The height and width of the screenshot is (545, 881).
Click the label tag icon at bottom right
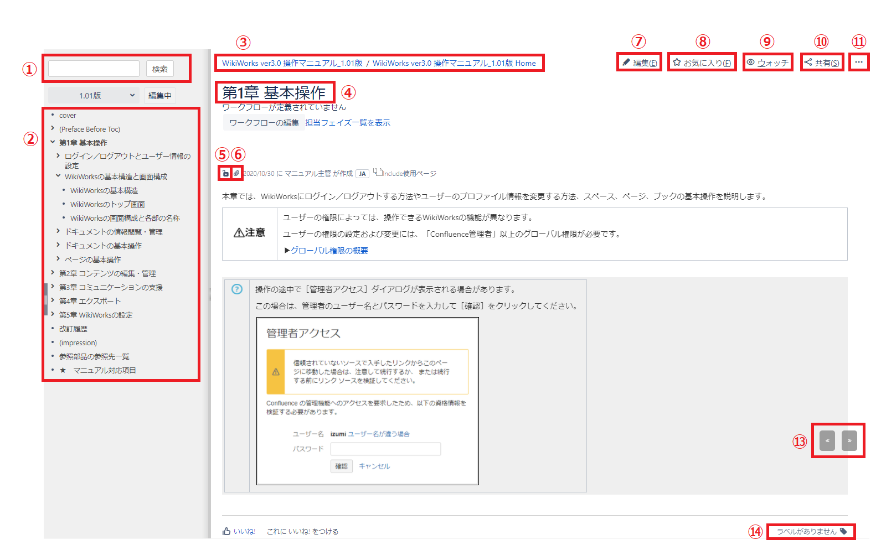(843, 531)
